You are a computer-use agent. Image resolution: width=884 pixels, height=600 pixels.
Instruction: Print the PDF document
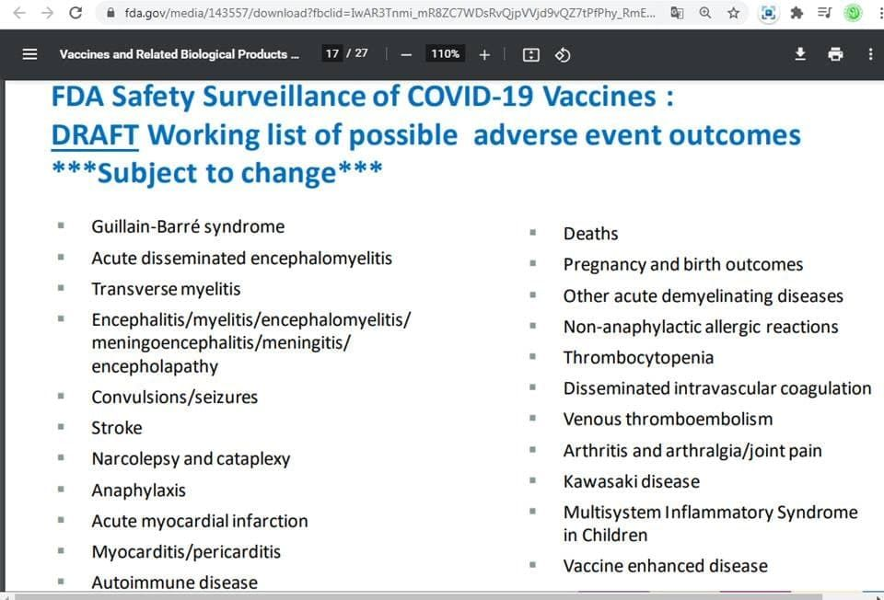(x=835, y=54)
